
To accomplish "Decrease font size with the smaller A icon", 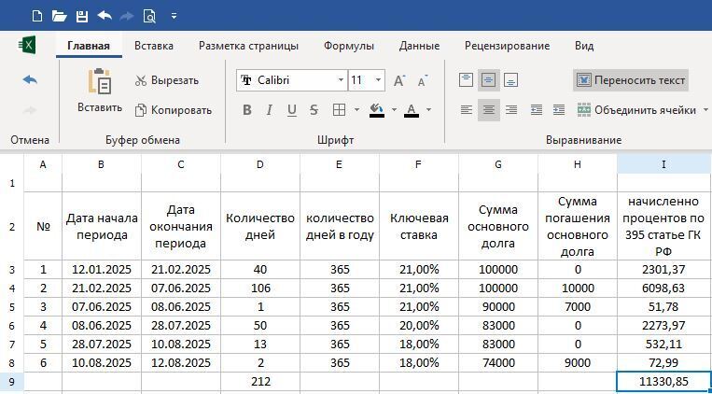I will coord(423,81).
